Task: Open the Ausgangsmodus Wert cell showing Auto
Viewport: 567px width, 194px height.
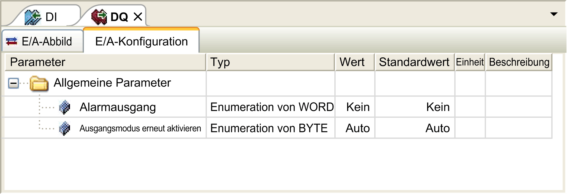Action: click(x=355, y=128)
